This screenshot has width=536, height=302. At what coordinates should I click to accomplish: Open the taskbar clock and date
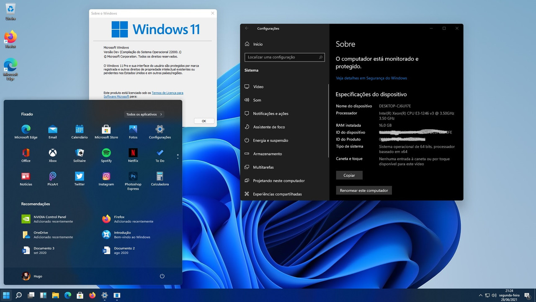509,295
